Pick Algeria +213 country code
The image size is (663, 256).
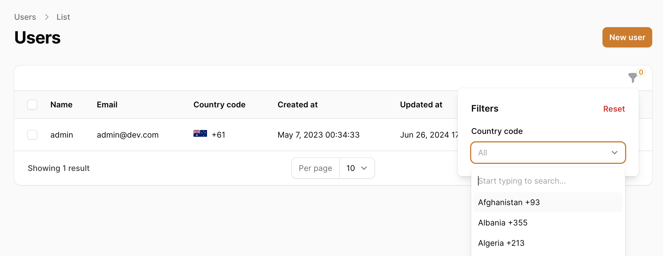(x=501, y=243)
